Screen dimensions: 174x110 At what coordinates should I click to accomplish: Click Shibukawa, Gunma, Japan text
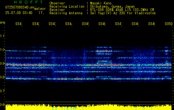pos(112,7)
